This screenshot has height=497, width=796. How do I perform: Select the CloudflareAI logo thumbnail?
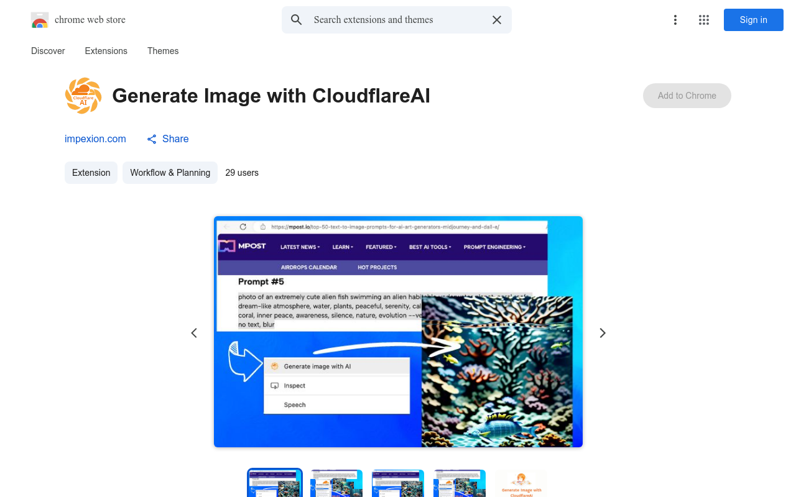[521, 483]
